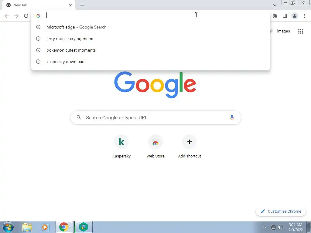Click the browser back arrow
Viewport: 311px width, 233px height.
(7, 16)
